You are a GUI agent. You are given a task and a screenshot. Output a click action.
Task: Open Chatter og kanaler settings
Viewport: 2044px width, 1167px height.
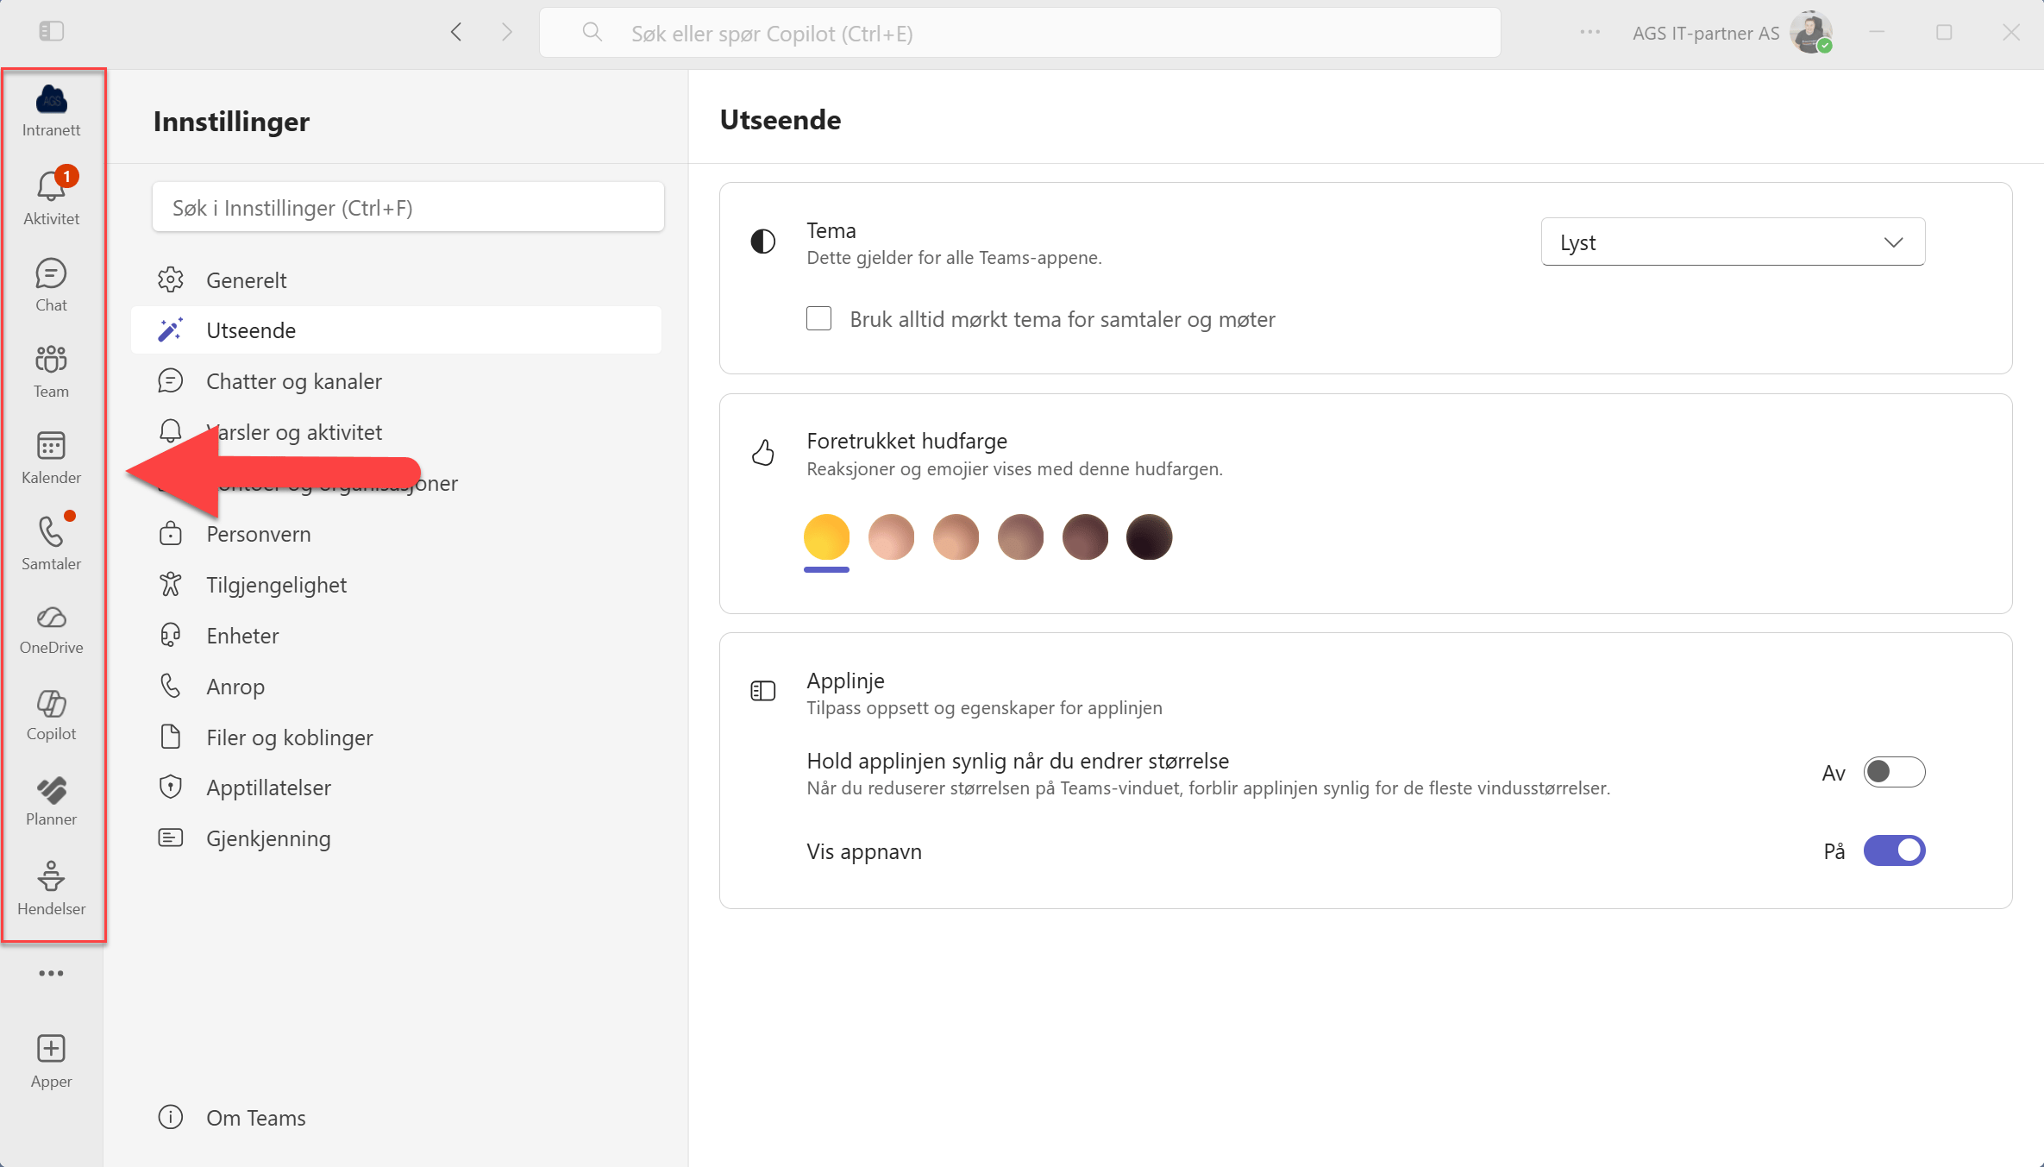click(397, 381)
